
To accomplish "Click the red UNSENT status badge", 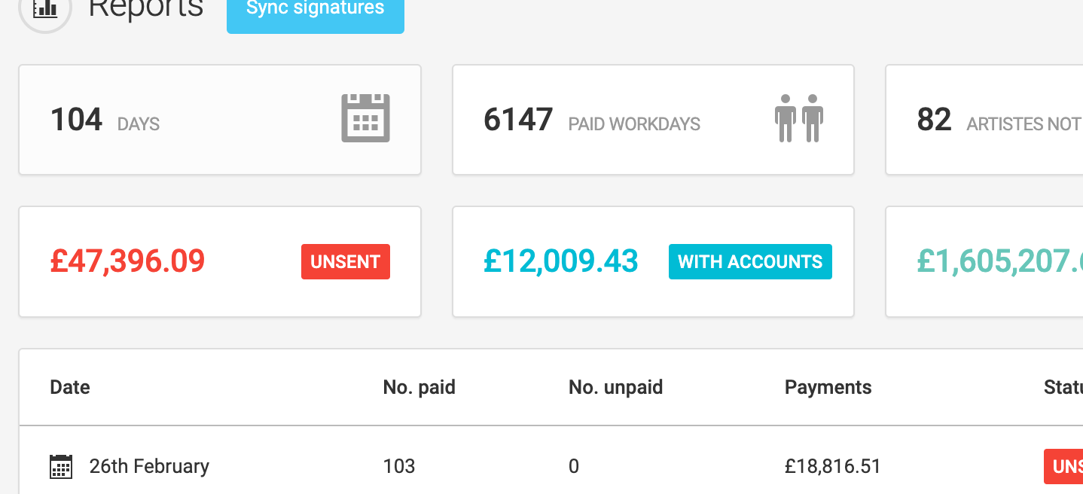I will coord(345,261).
